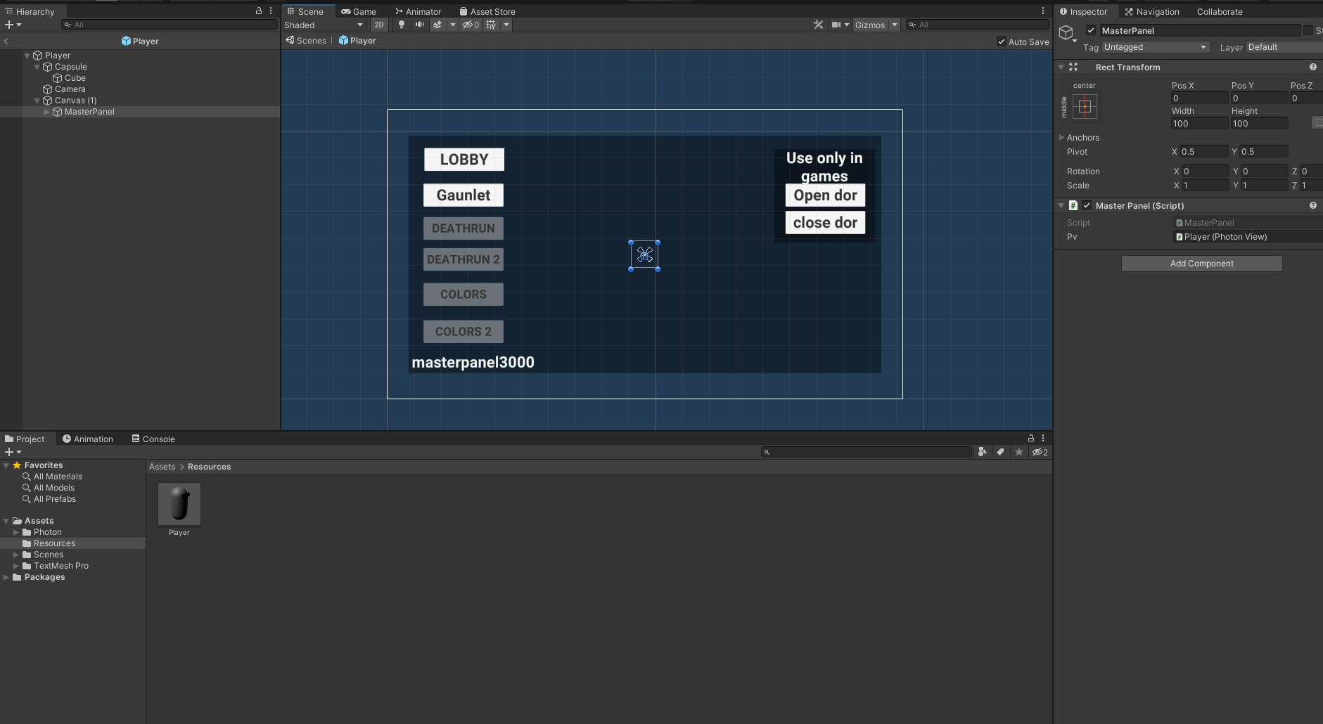Open Master Panel script help icon

(1313, 205)
